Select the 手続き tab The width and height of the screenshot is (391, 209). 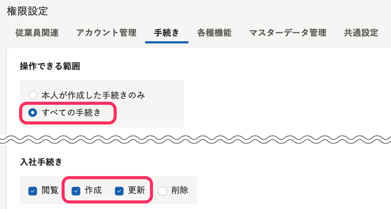(x=167, y=33)
